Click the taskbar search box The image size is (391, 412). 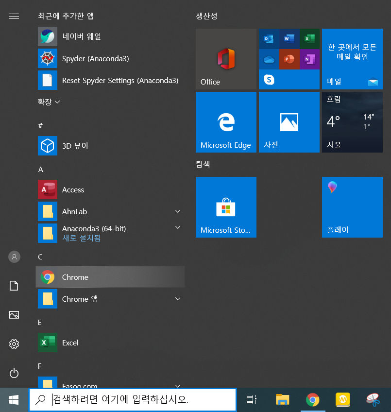point(133,399)
